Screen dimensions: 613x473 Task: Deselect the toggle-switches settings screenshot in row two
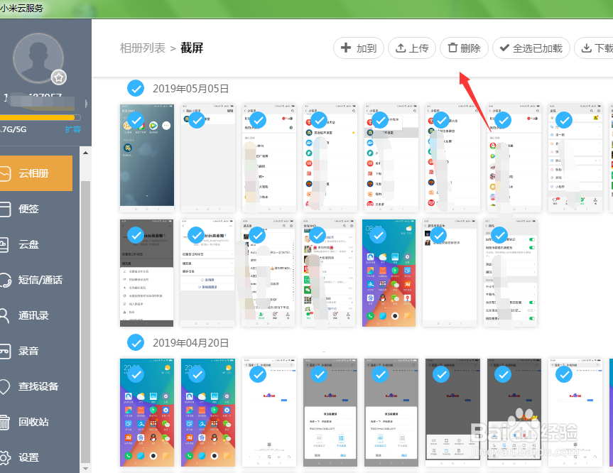(499, 235)
